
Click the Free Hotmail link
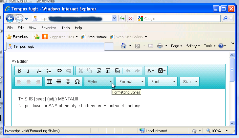point(94,37)
